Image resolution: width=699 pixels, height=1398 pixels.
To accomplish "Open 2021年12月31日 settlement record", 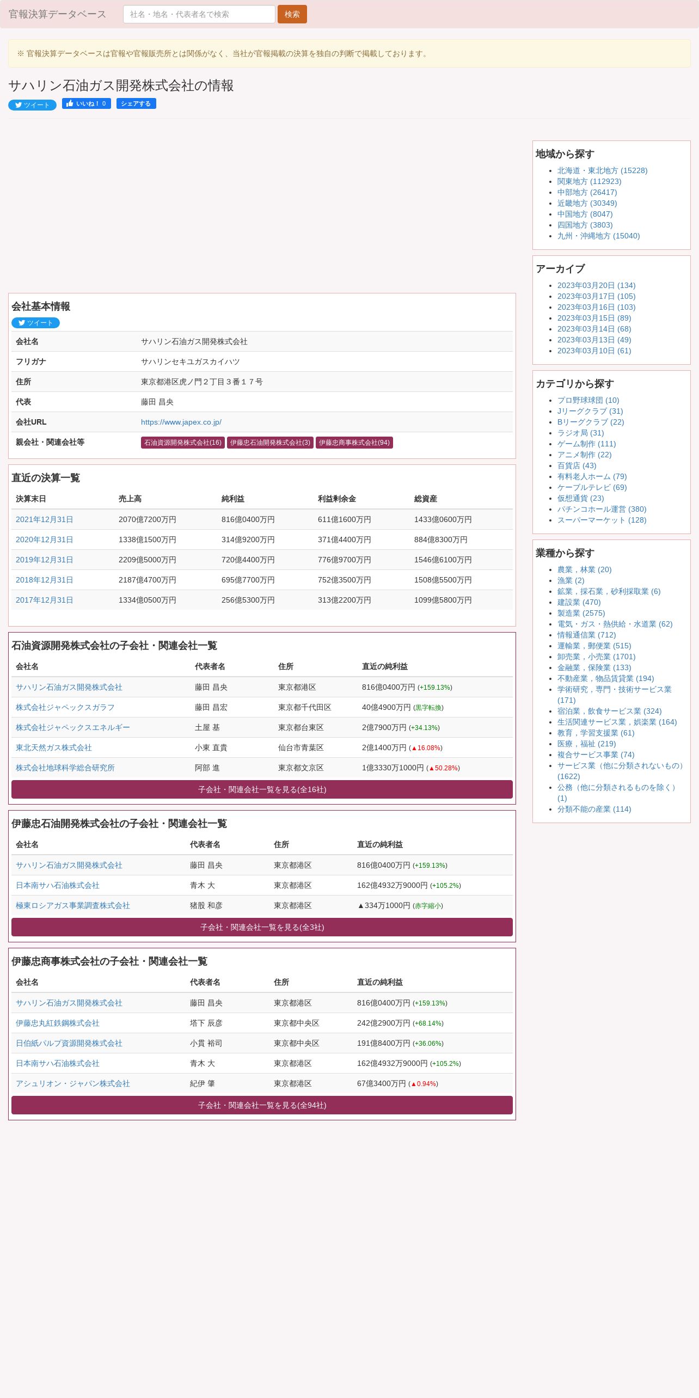I will pyautogui.click(x=45, y=519).
